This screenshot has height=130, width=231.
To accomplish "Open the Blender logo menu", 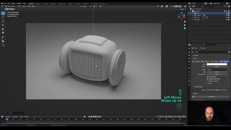I will click(x=2, y=3).
